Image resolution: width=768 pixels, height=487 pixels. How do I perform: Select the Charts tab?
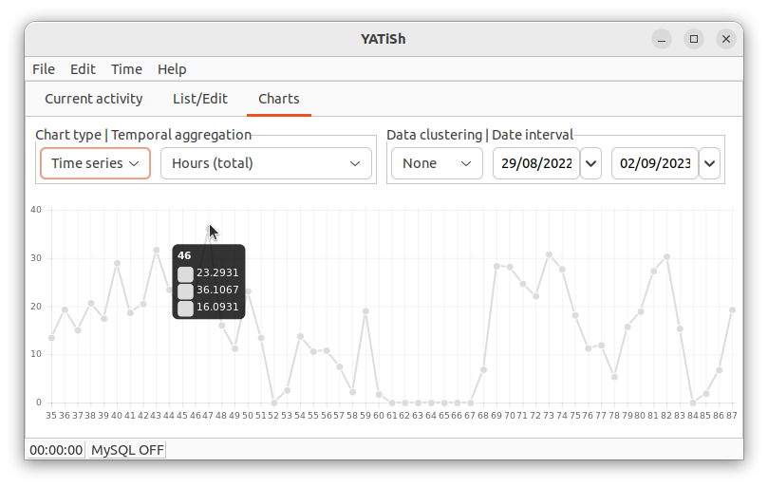(x=279, y=99)
